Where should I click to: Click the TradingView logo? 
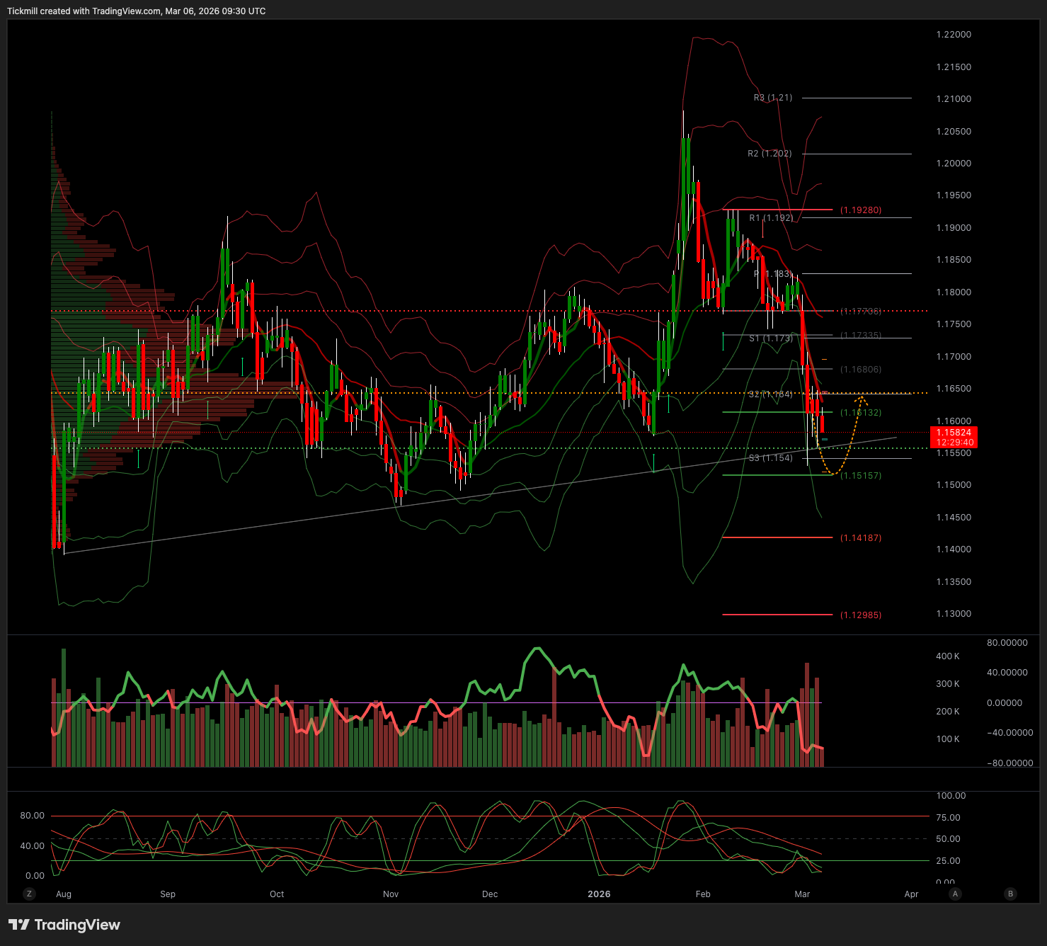click(x=64, y=925)
